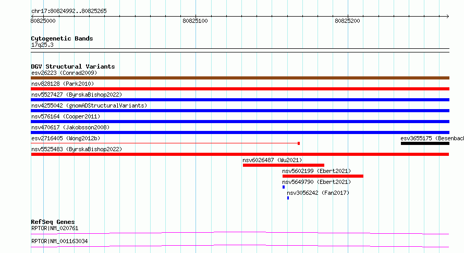464x253 pixels.
Task: Select nsv576164 (Cooper2011) blue bar
Action: tap(240, 122)
